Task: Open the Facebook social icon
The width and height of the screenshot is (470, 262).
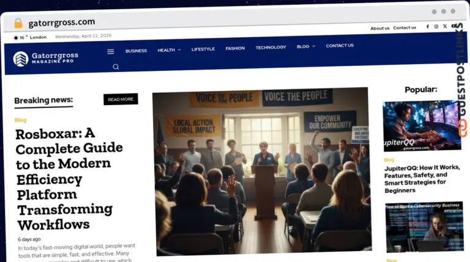Action: pos(428,27)
